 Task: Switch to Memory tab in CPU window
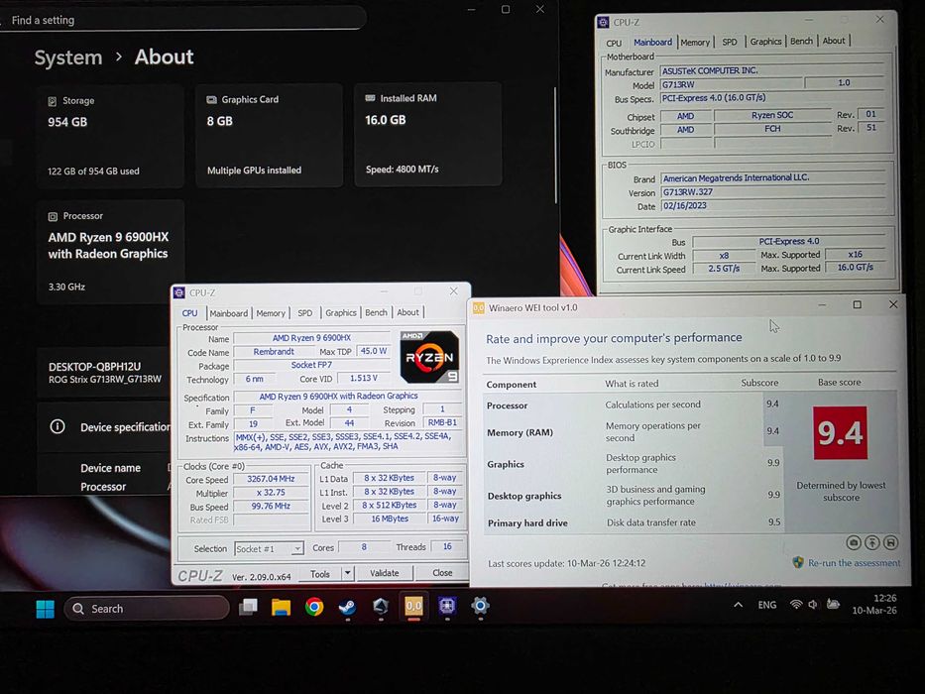click(x=271, y=312)
